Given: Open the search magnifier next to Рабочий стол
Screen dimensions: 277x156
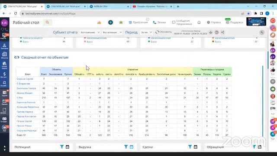Looking at the screenshot, I should coord(47,23).
